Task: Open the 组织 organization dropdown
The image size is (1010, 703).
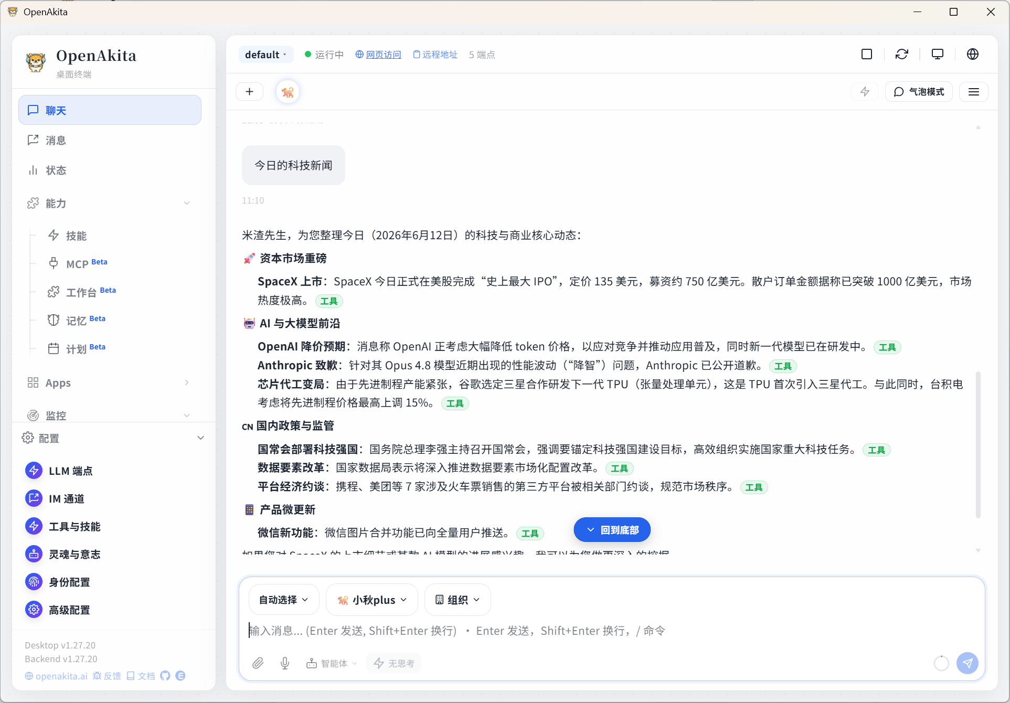Action: (x=458, y=600)
